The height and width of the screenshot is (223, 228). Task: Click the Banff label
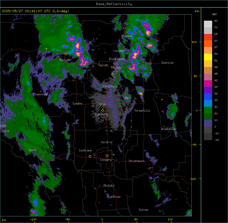click(x=33, y=150)
